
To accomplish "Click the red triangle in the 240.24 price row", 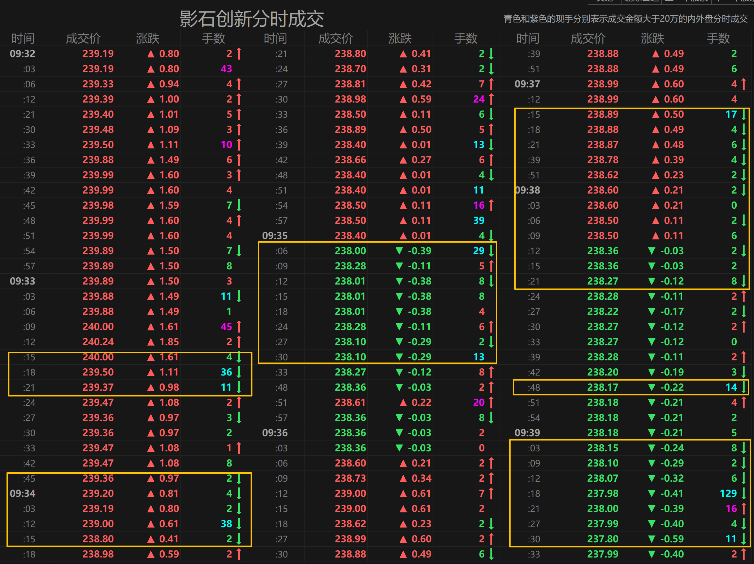I will pos(151,342).
